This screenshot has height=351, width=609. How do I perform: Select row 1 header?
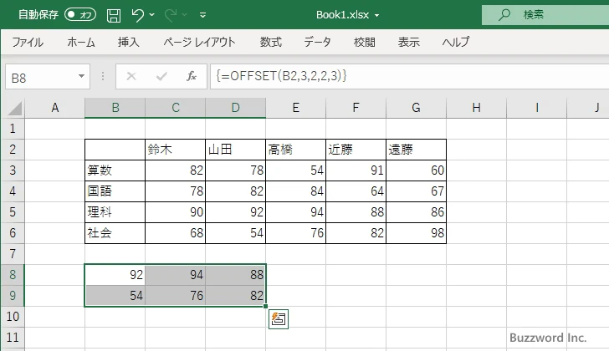point(13,129)
